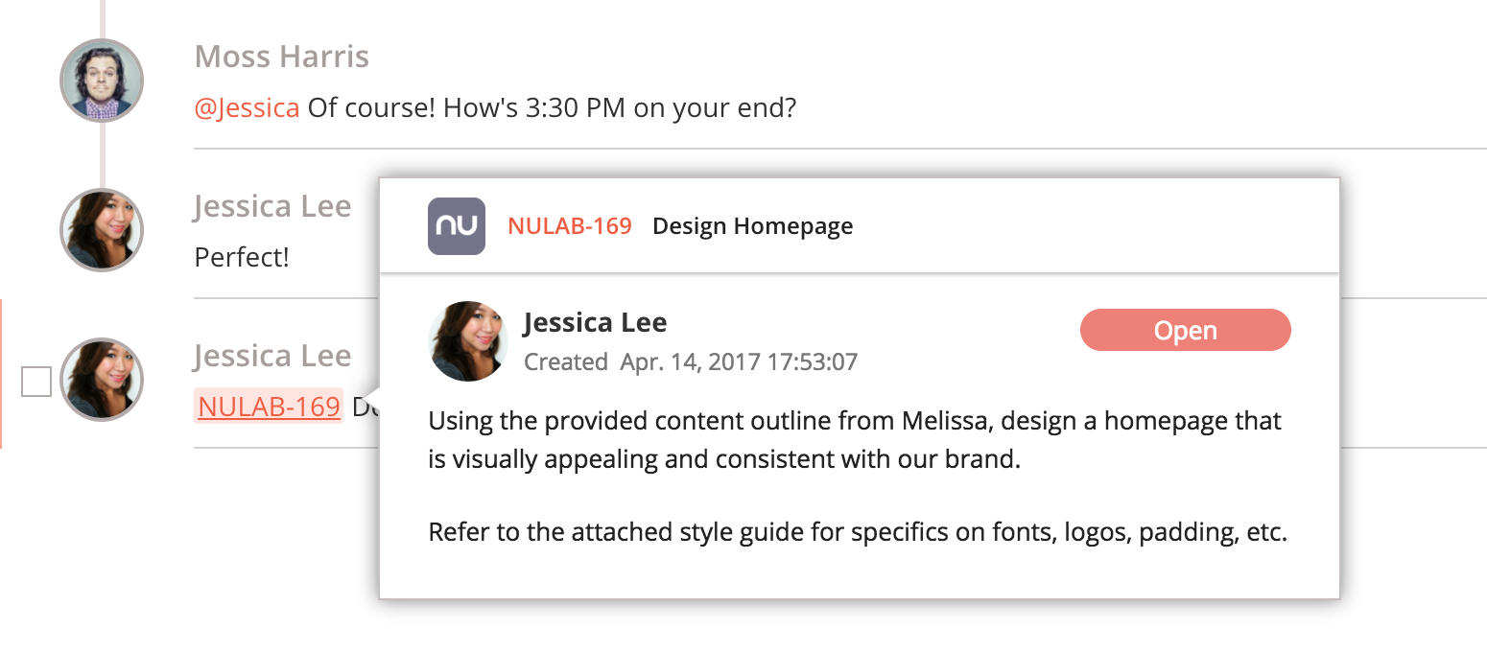The image size is (1487, 652).
Task: Click the Nulab logo icon in popup header
Action: pos(456,226)
